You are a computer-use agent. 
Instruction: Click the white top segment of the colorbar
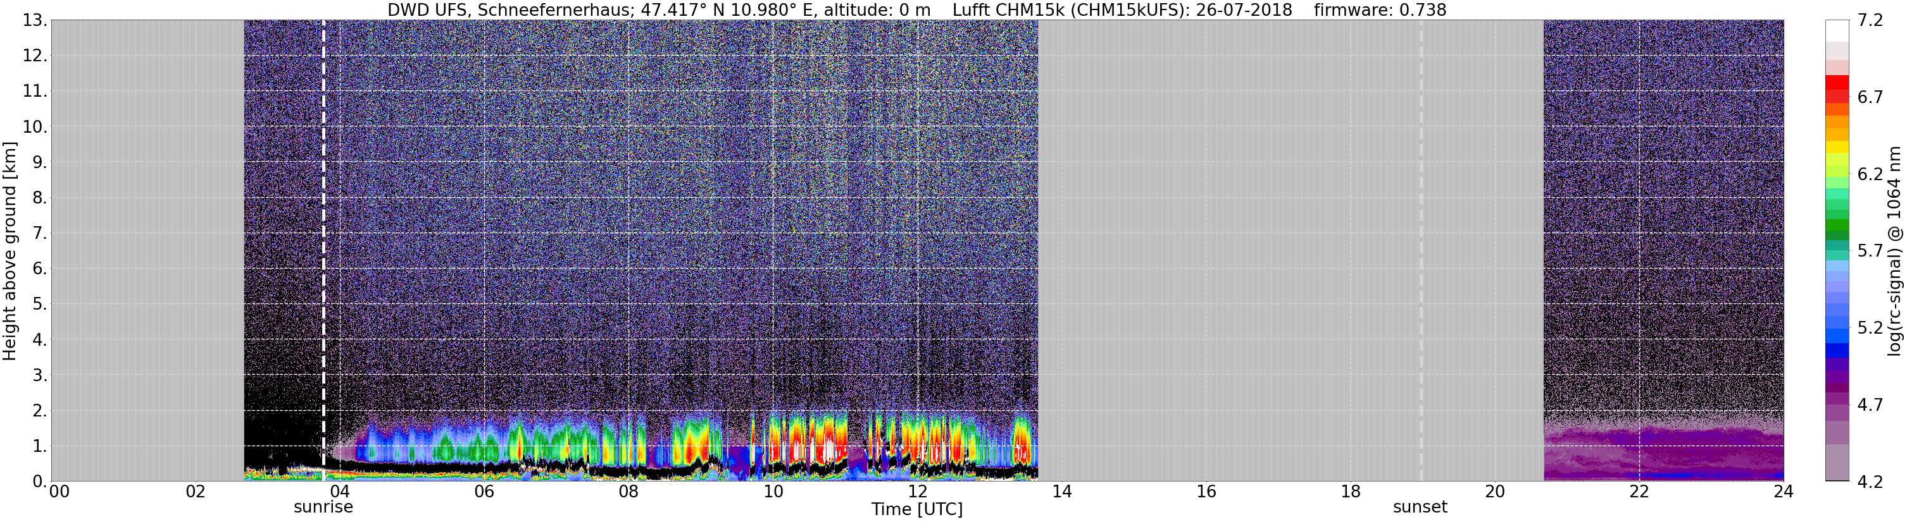tap(1837, 30)
